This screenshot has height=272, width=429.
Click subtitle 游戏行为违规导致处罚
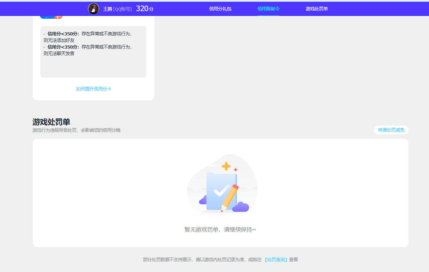pos(55,130)
